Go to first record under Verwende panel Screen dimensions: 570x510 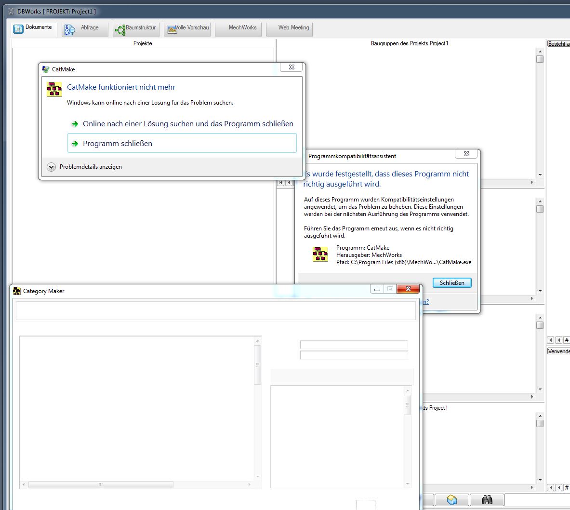551,487
